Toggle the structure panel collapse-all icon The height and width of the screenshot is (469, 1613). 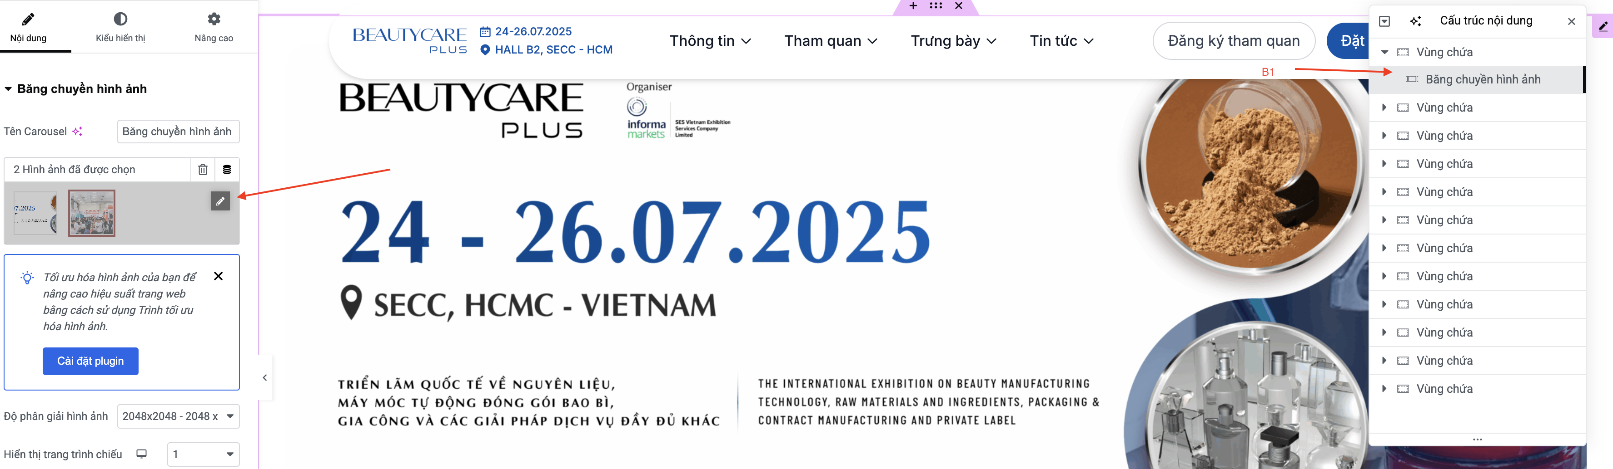click(x=1384, y=21)
